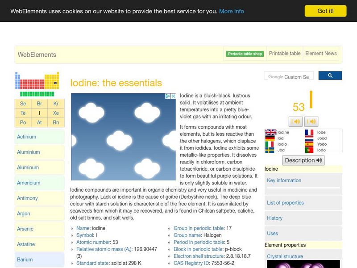Play the right speaker pronunciation button
Image resolution: width=357 pixels, height=268 pixels.
(311, 121)
